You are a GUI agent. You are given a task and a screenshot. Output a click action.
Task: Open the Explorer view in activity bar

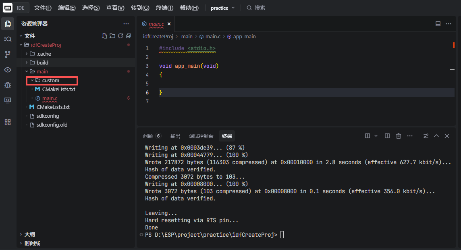(x=8, y=24)
